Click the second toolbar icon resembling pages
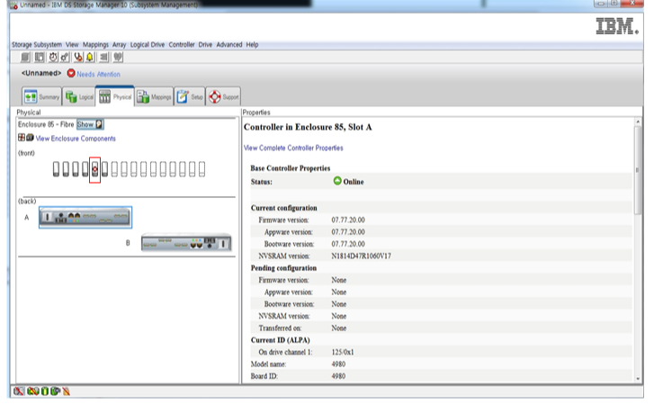654x405 pixels. (40, 57)
